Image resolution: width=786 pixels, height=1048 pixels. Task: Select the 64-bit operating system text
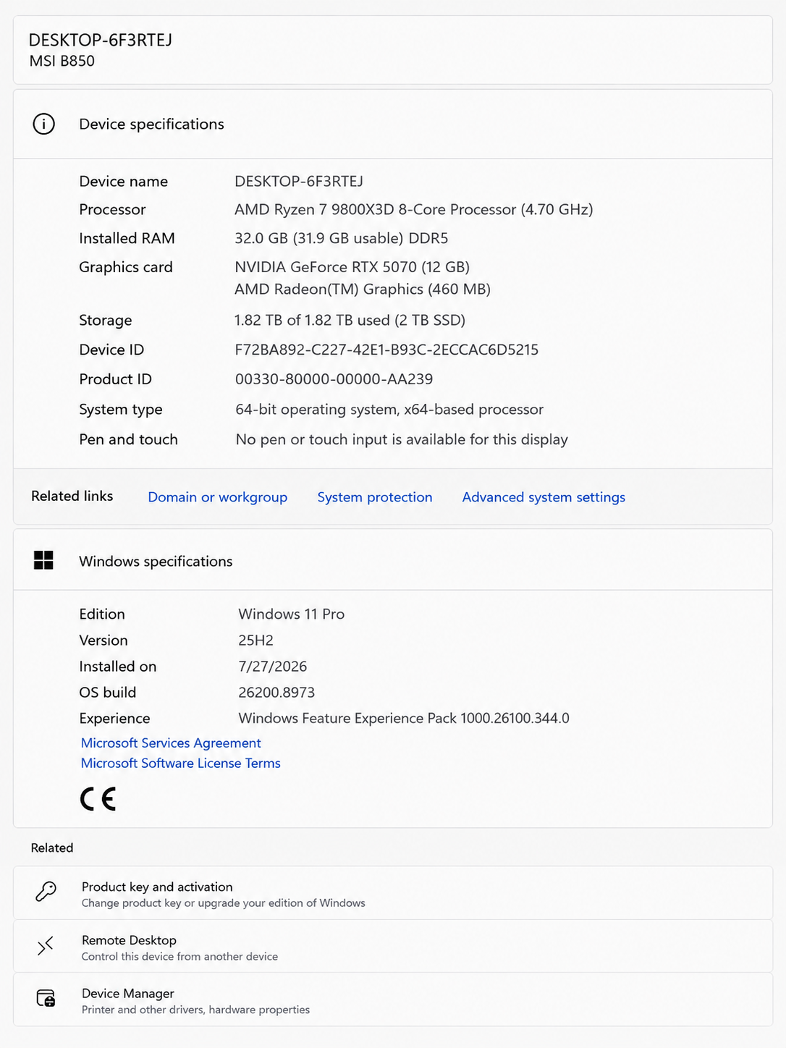[389, 410]
